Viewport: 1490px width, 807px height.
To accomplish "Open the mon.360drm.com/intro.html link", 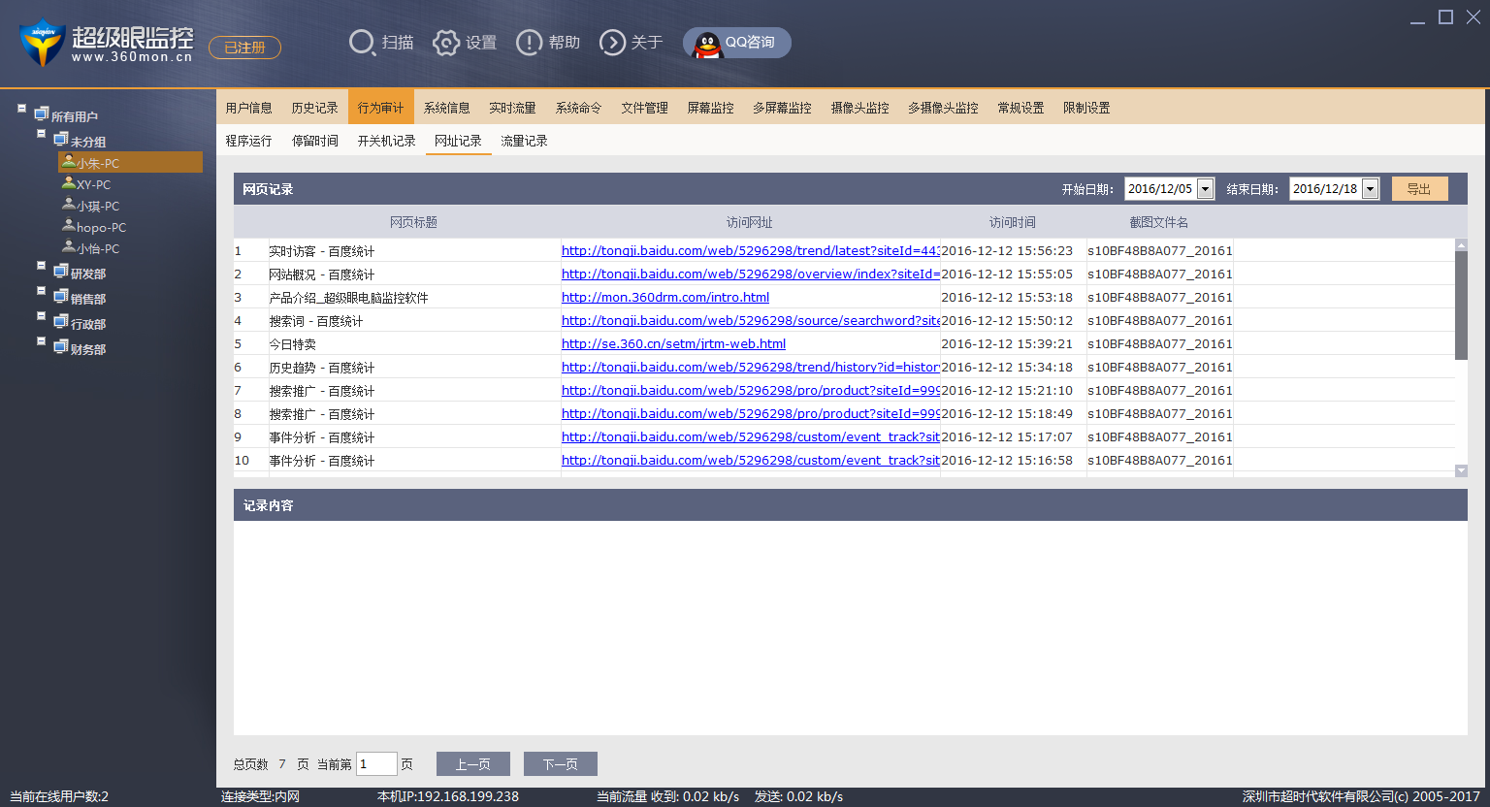I will coord(665,298).
